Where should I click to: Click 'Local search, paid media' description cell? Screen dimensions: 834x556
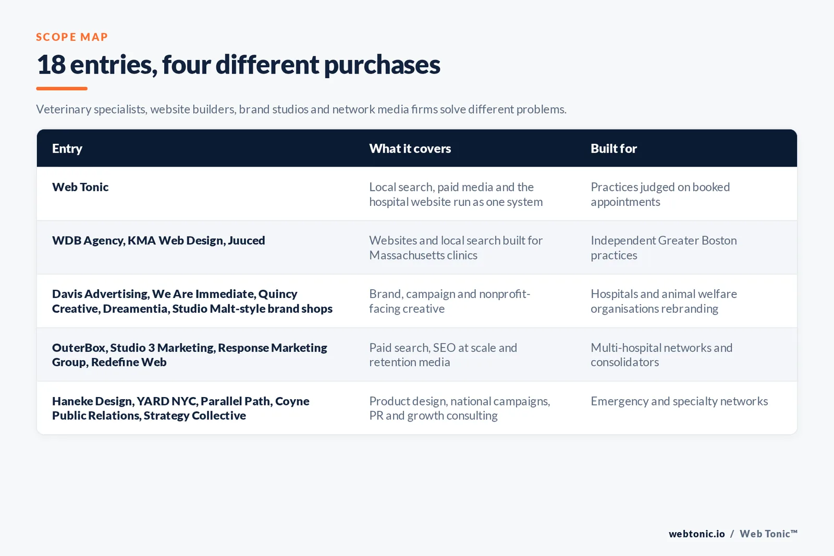pyautogui.click(x=456, y=194)
